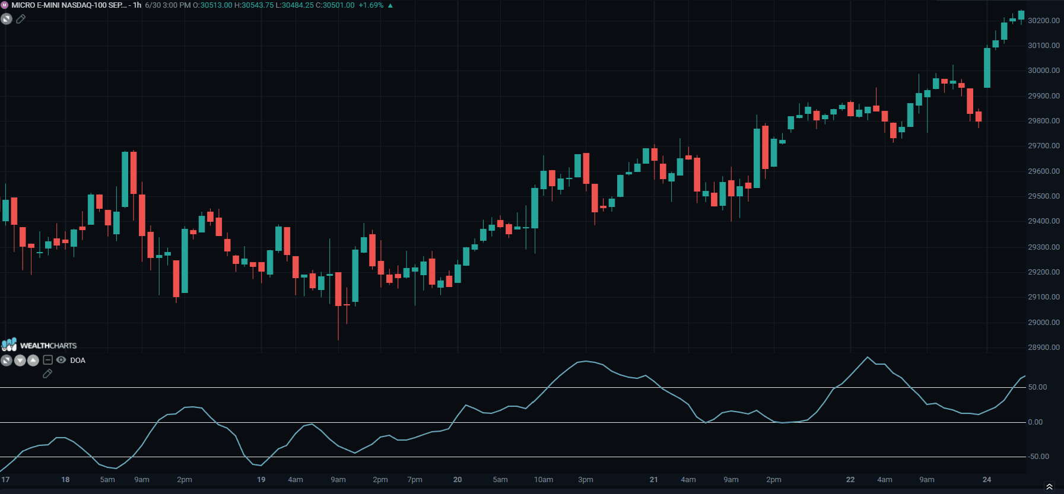Click date 18 on the time axis
The image size is (1064, 494).
[65, 479]
